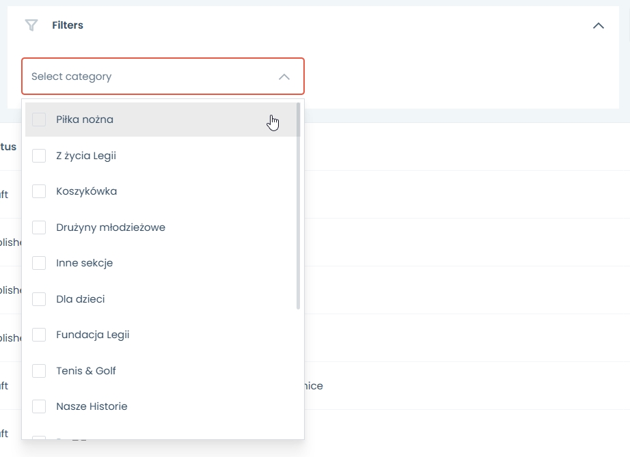This screenshot has width=630, height=457.
Task: Click the Filters heading label
Action: click(x=68, y=25)
